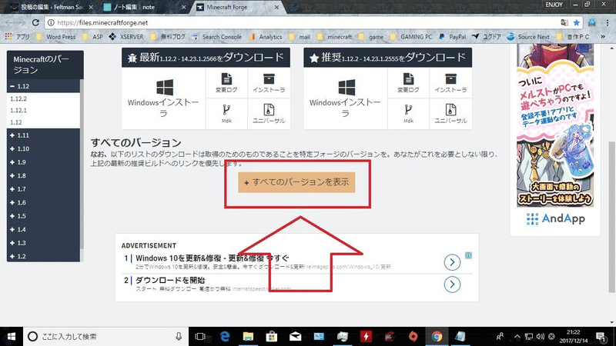Open the ダウンロードを開始 ad link

coord(170,280)
